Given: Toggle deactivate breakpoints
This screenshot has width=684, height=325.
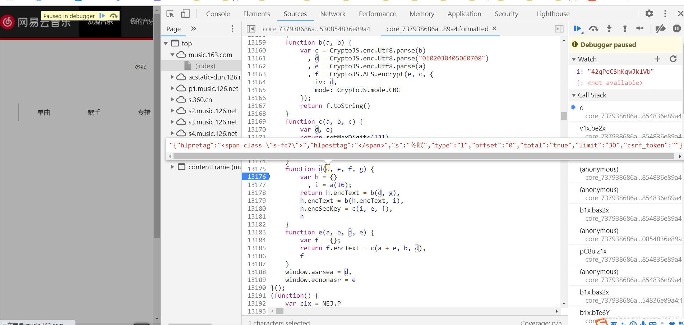Looking at the screenshot, I should pos(660,29).
